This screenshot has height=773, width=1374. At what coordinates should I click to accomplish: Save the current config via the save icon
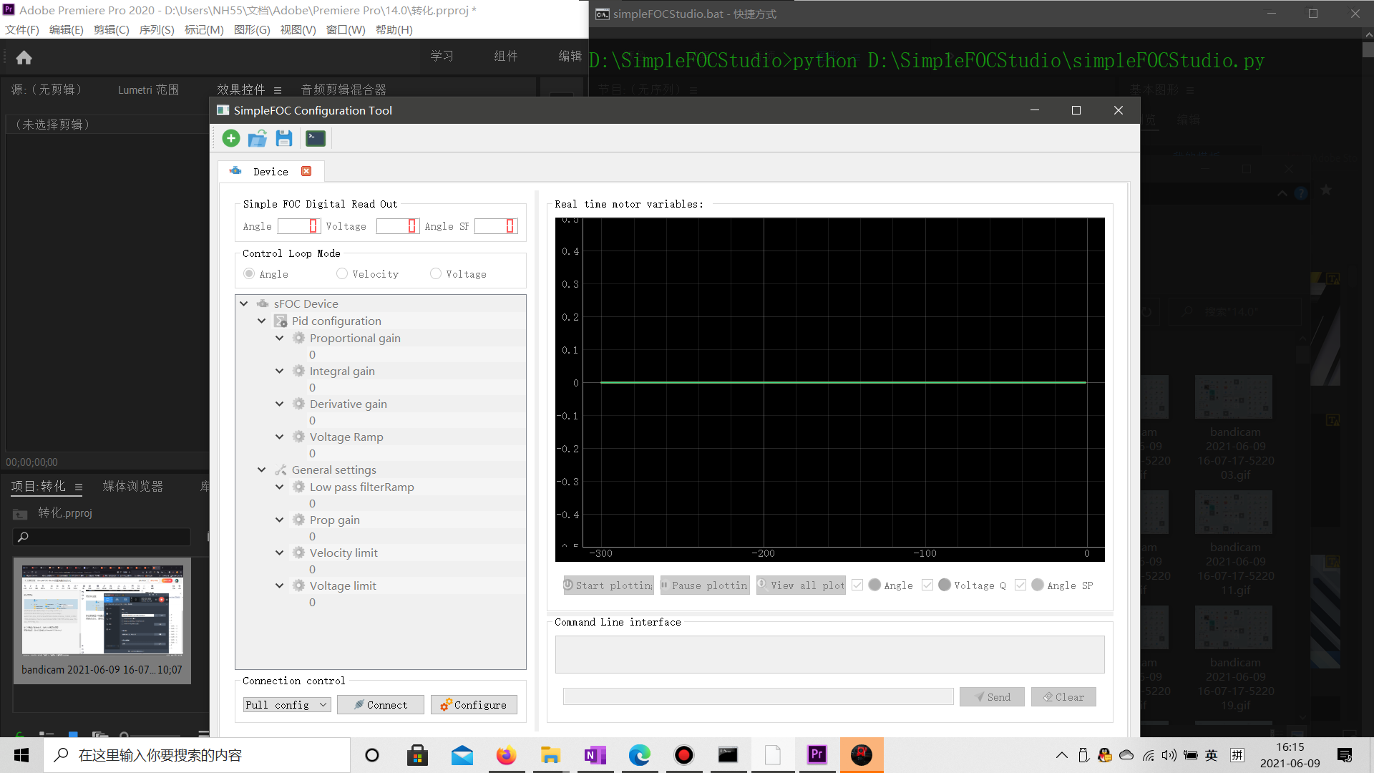point(283,138)
